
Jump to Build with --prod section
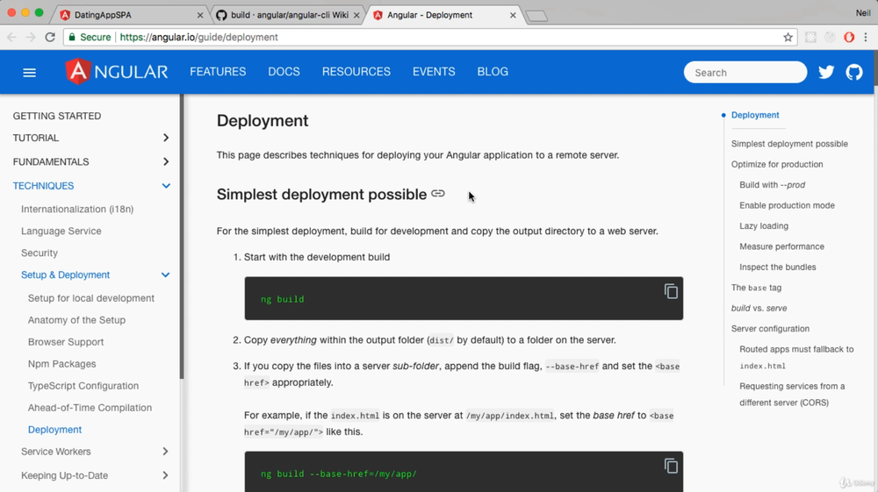772,184
